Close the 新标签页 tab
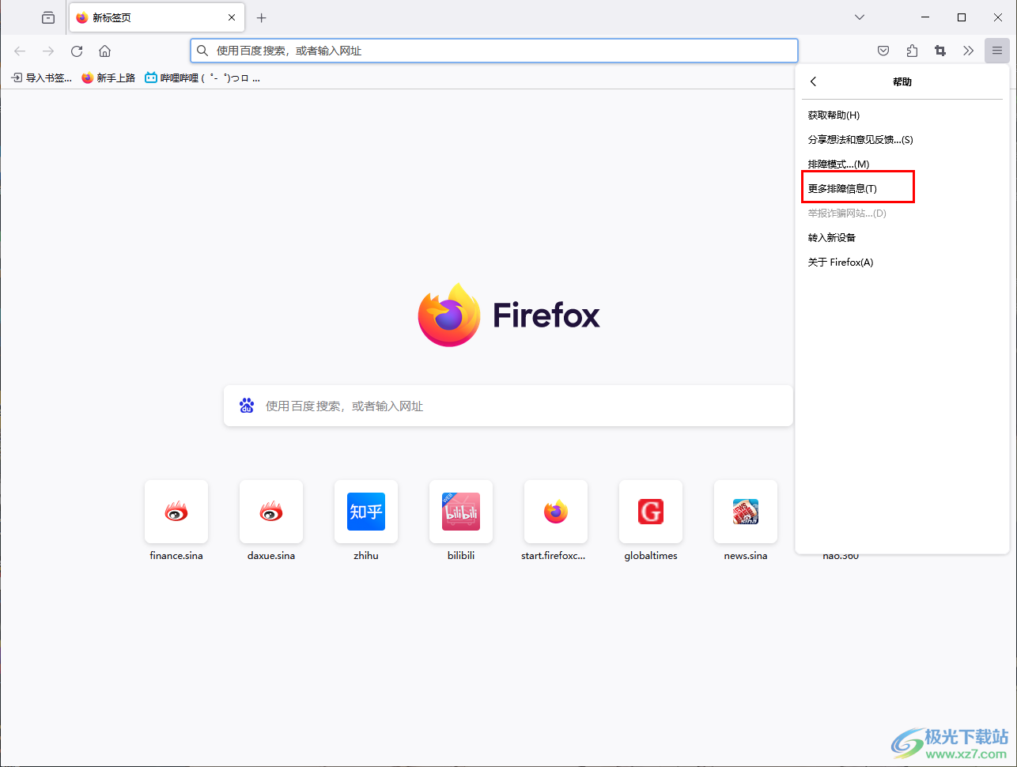 [232, 17]
